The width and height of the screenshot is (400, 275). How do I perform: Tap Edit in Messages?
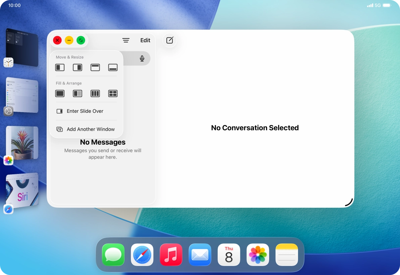145,40
